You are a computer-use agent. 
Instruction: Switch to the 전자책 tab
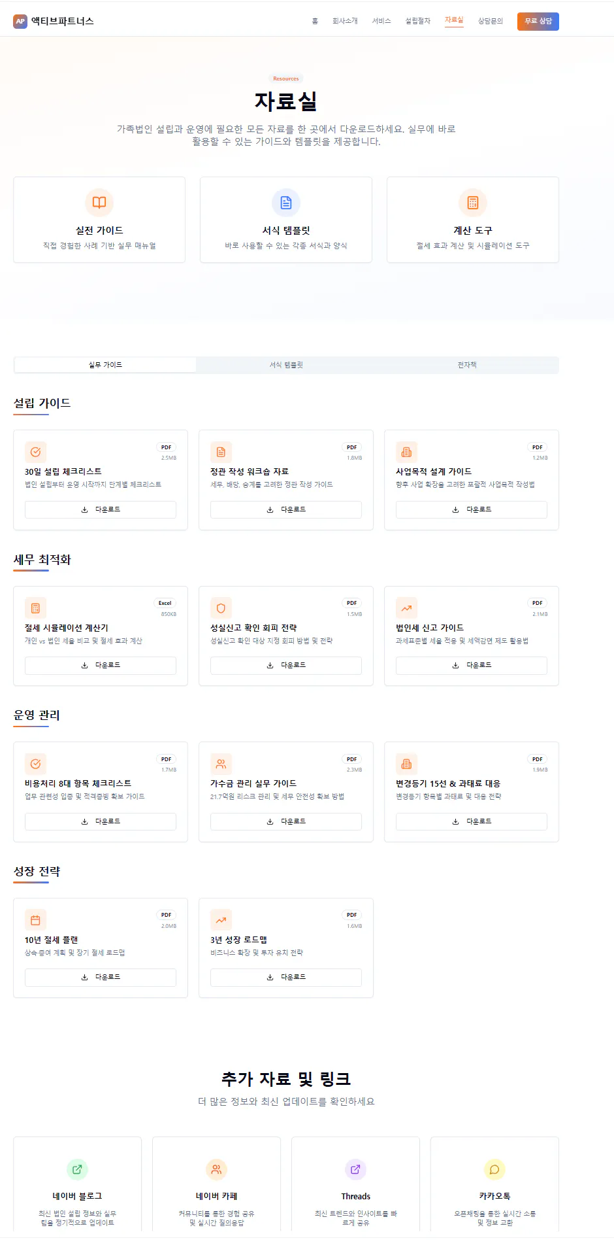466,365
